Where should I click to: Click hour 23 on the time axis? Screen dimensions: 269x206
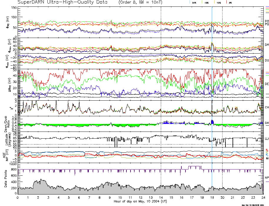(x=253, y=198)
